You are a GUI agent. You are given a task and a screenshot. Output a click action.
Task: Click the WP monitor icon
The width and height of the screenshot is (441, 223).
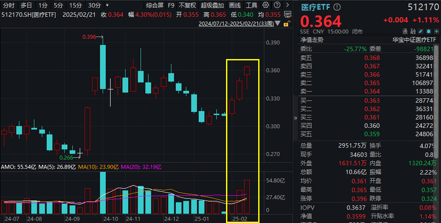(288, 15)
